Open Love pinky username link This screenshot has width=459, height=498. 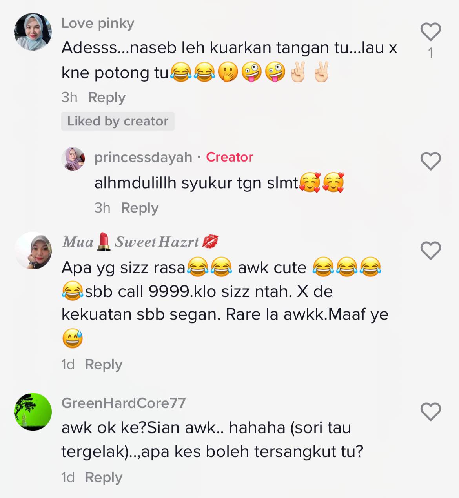pyautogui.click(x=98, y=24)
